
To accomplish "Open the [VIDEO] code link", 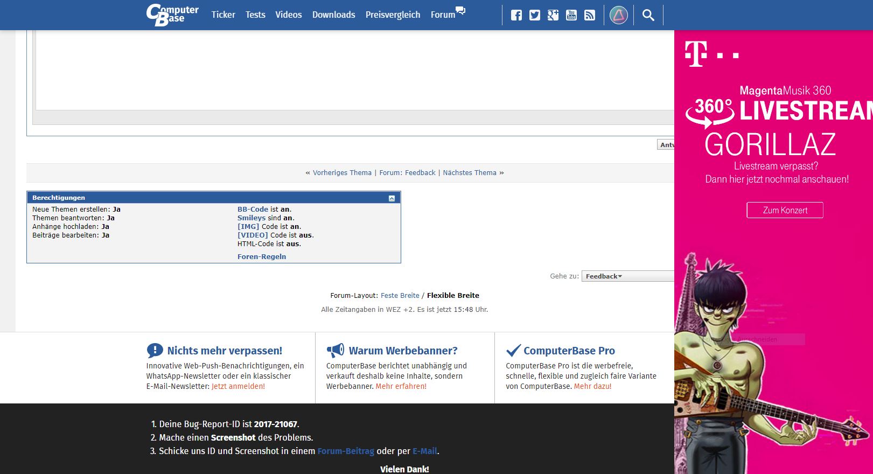I will pyautogui.click(x=253, y=235).
